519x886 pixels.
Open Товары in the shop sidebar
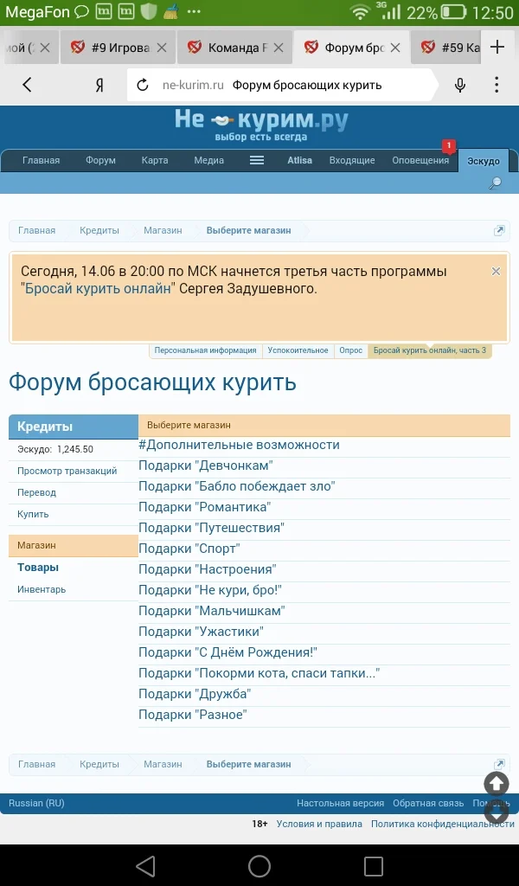(x=38, y=568)
